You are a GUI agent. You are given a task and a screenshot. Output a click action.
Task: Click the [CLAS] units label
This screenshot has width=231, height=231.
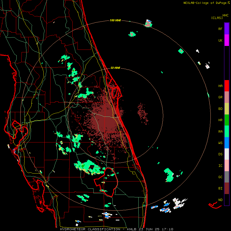(x=217, y=18)
